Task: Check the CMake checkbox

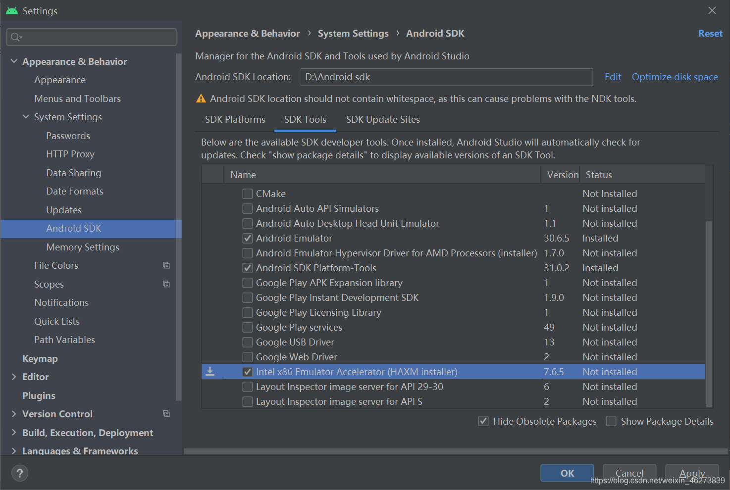Action: tap(248, 194)
